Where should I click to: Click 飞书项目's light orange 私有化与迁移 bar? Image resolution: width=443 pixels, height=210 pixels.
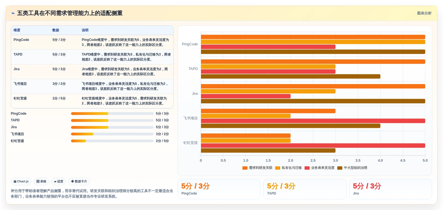pyautogui.click(x=246, y=116)
